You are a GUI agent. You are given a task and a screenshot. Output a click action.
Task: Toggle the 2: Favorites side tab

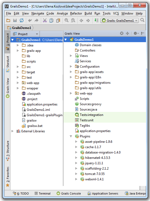click(x=8, y=177)
